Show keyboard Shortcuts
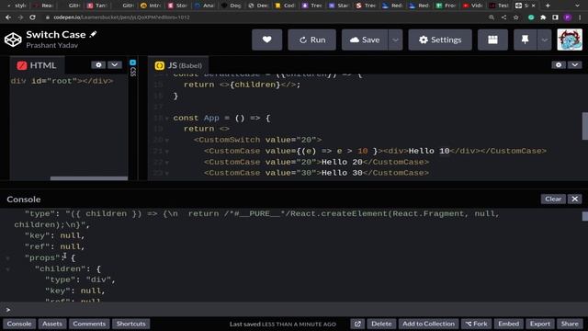The height and width of the screenshot is (331, 588). tap(130, 324)
